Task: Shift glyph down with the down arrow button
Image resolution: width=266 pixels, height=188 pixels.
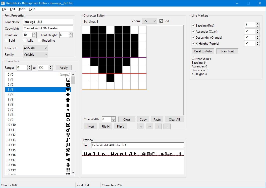Action: coord(167,127)
